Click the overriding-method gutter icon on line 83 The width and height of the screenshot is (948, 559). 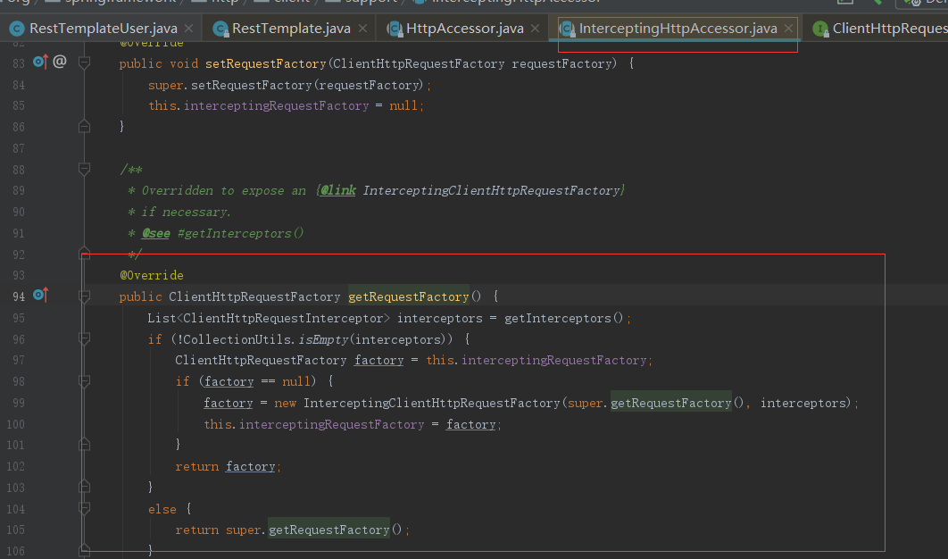tap(40, 61)
